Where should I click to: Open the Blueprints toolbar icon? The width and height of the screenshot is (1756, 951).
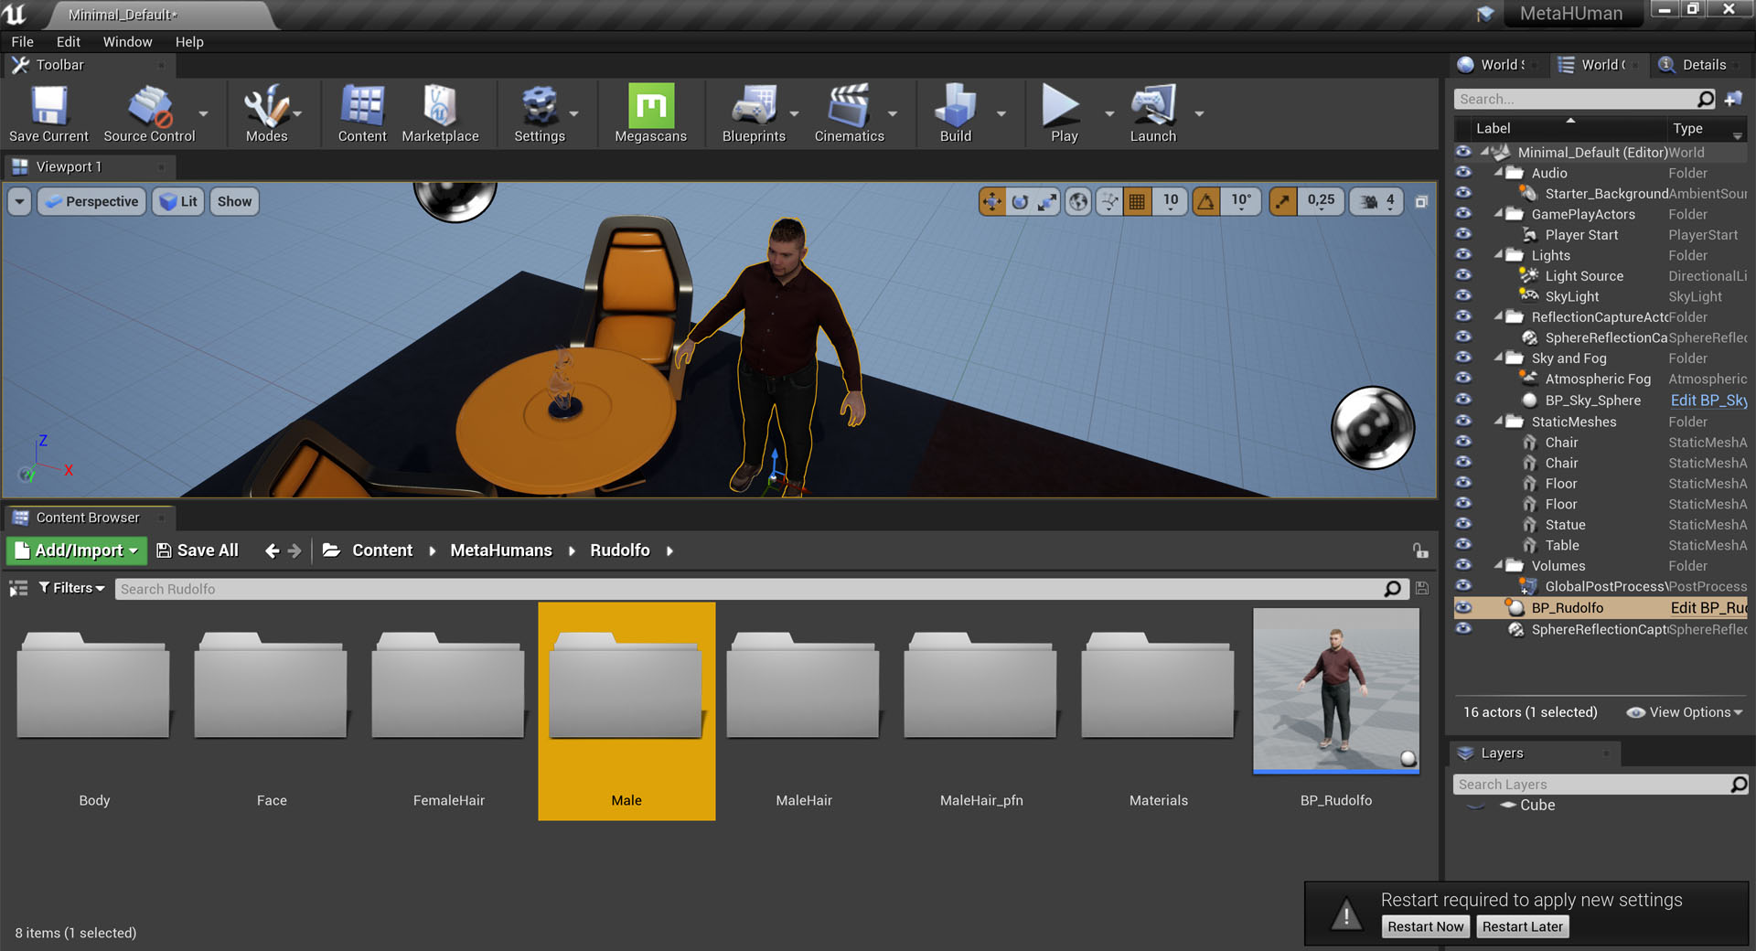point(754,113)
